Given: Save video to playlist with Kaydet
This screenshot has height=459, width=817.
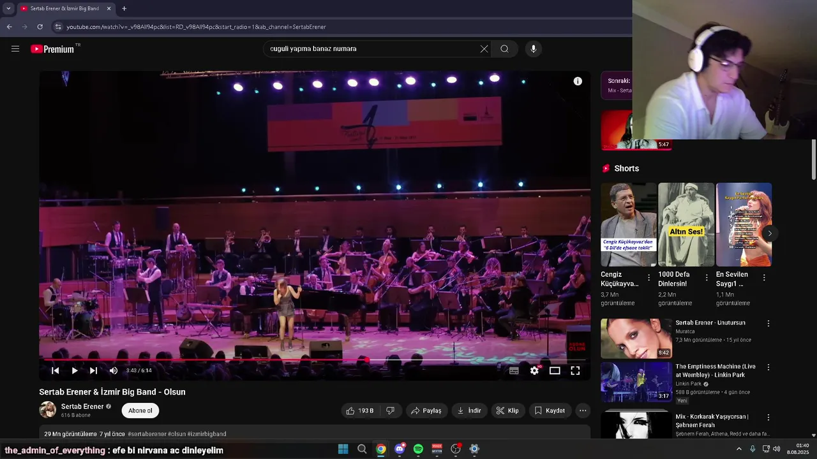Looking at the screenshot, I should tap(550, 411).
